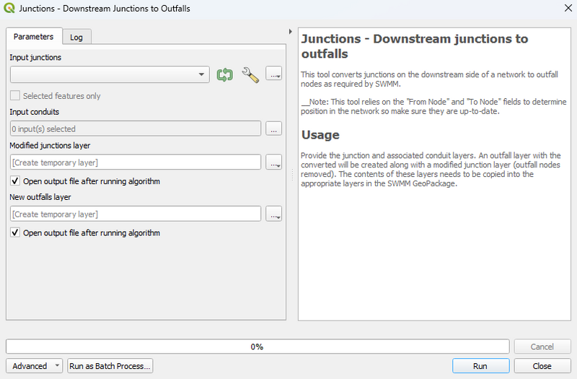Collapse help panel using the arrow handle
The width and height of the screenshot is (577, 379).
click(x=290, y=32)
